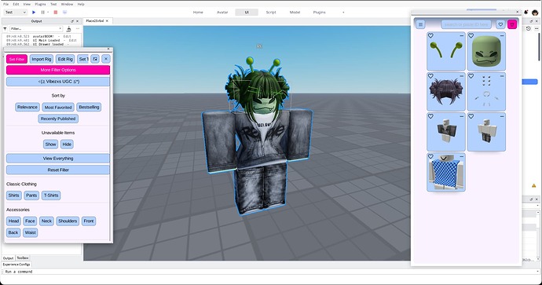Undock the Output panel
The image size is (542, 285).
pos(72,21)
